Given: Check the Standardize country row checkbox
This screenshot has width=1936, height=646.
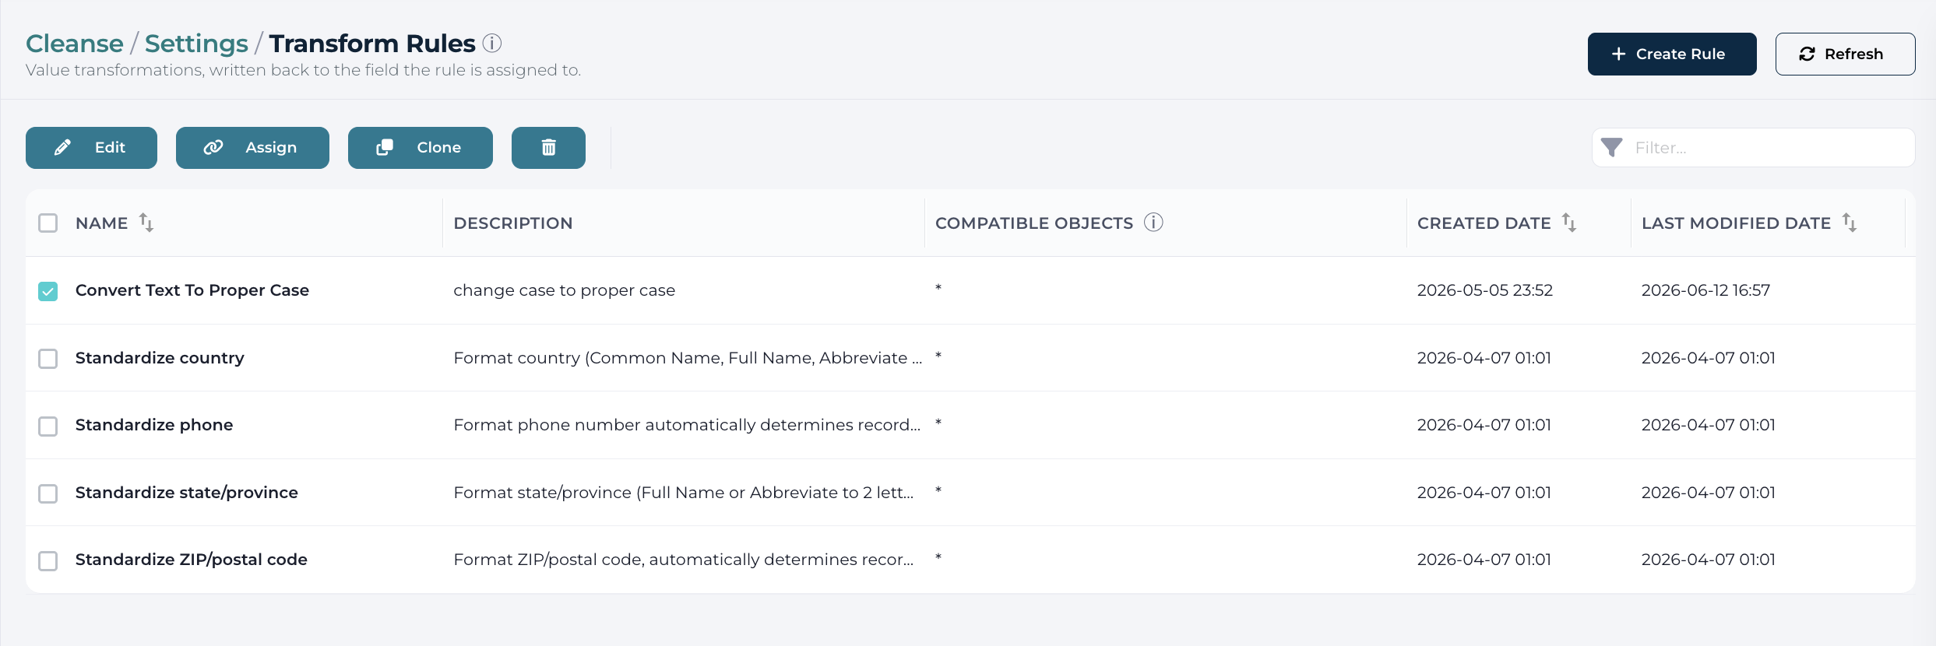Looking at the screenshot, I should tap(48, 359).
